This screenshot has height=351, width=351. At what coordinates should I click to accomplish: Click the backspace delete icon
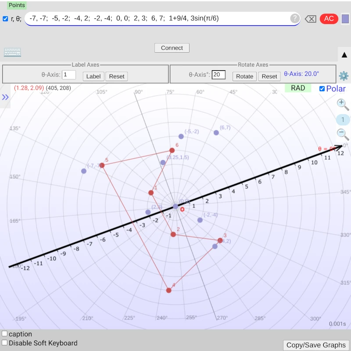point(311,19)
